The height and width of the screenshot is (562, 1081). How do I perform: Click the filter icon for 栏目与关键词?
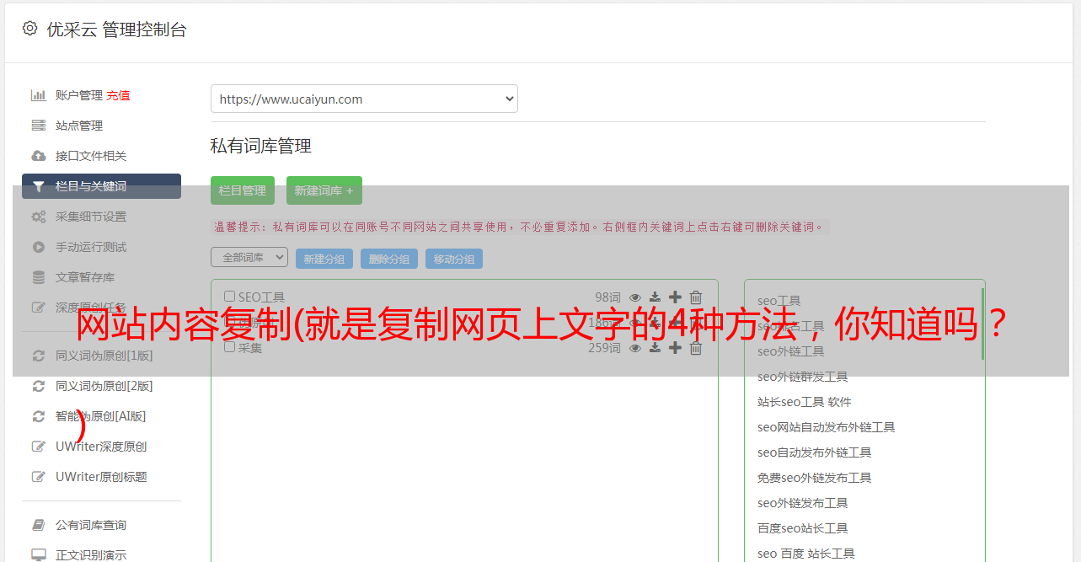pos(38,186)
